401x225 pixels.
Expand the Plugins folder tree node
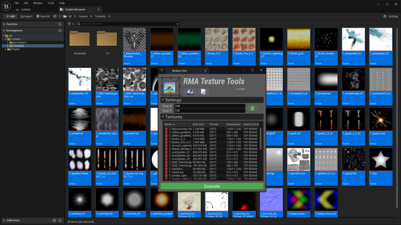(6, 49)
